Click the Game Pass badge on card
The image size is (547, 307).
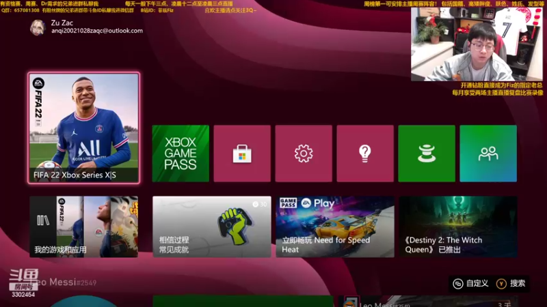point(288,203)
